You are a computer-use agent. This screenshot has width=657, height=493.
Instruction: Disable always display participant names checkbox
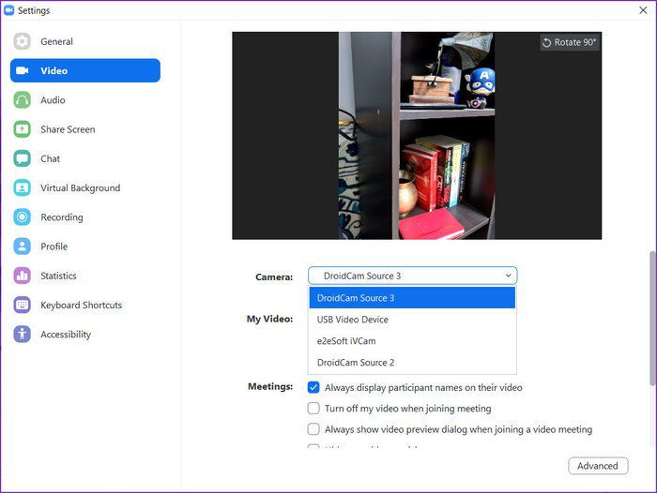click(313, 387)
